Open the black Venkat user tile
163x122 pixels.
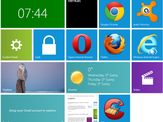click(x=81, y=14)
